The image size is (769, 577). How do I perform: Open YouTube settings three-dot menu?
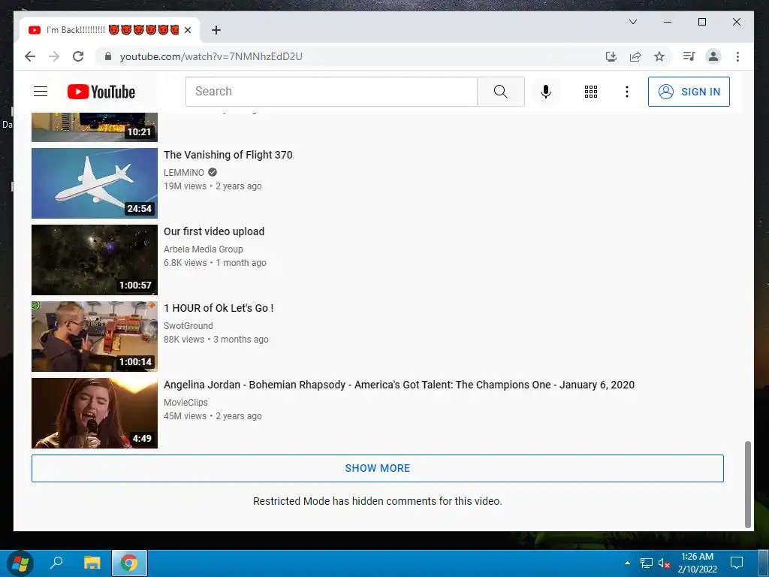(x=627, y=91)
